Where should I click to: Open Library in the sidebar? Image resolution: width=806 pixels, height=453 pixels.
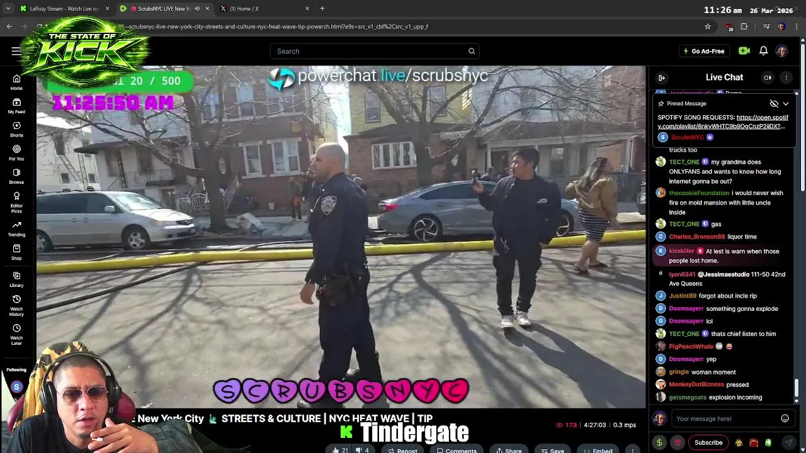[x=16, y=279]
